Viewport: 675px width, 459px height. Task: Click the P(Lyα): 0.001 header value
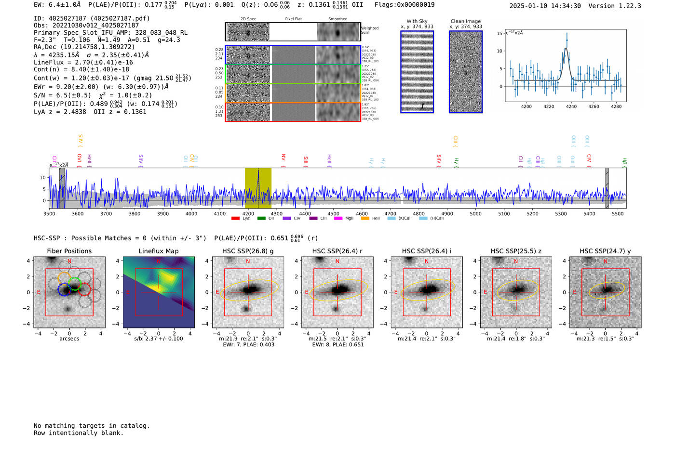click(209, 5)
